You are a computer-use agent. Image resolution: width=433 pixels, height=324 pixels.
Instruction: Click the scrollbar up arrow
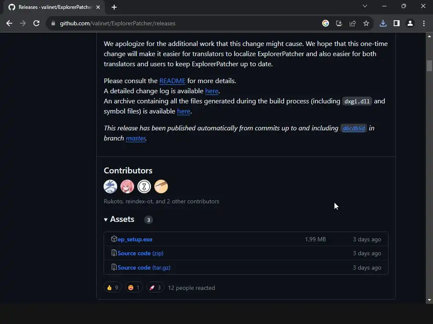[x=429, y=36]
